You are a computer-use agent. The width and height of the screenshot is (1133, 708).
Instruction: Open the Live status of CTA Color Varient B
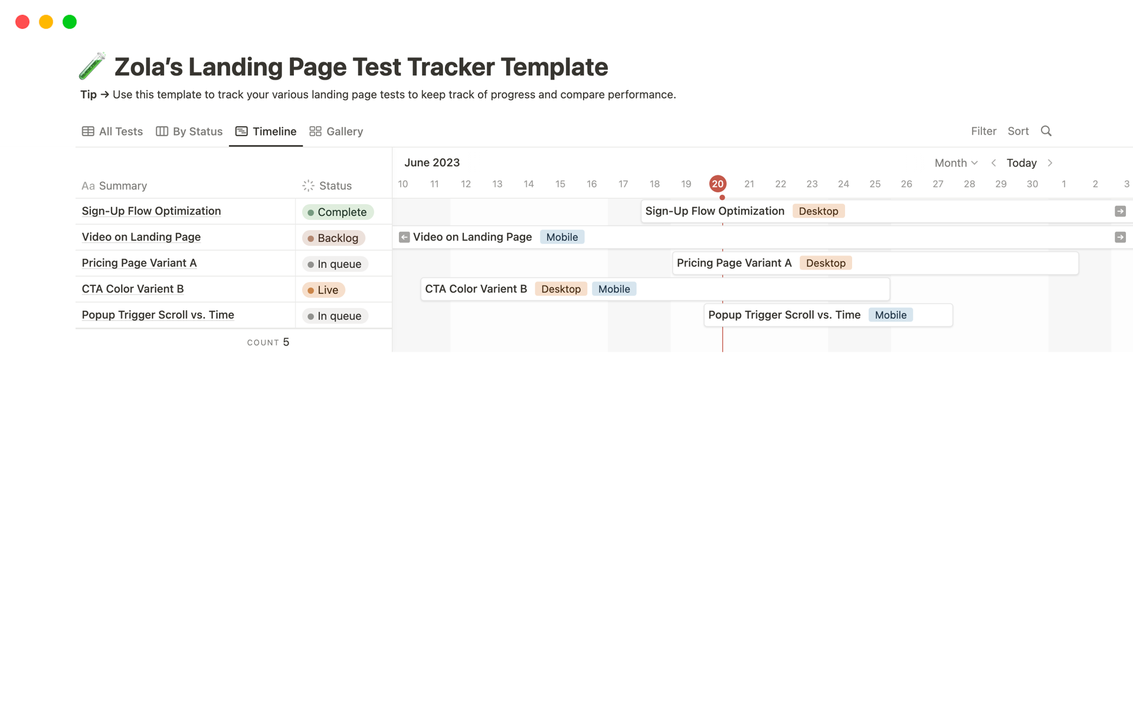323,290
